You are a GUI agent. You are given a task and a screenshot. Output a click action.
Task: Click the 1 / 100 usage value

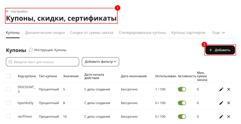pos(160,89)
